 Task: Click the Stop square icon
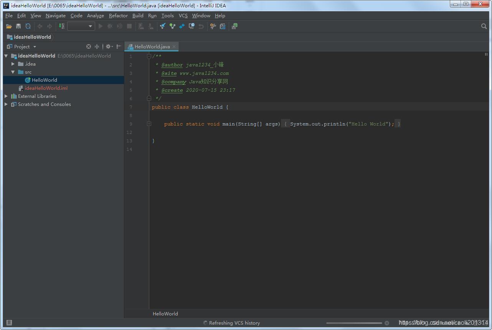(x=129, y=26)
